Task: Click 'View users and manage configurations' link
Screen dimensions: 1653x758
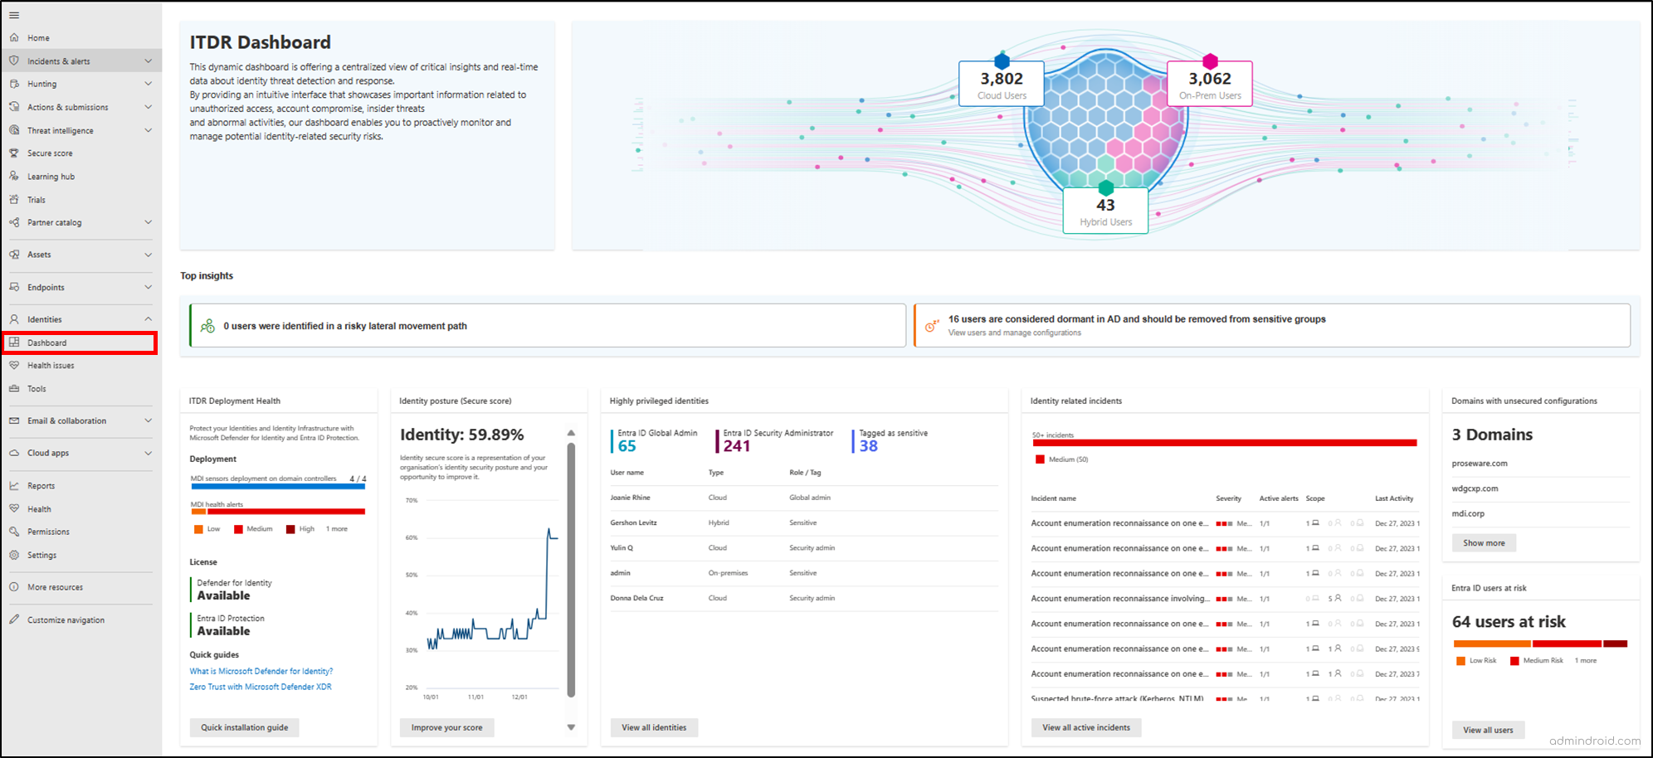Action: [x=1014, y=333]
